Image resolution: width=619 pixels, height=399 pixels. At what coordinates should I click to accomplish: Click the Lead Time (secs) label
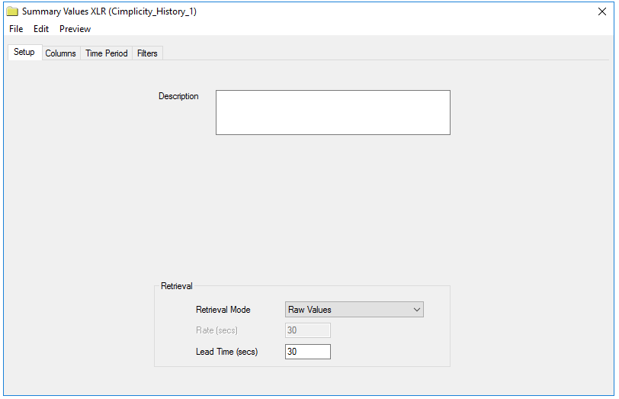(226, 352)
